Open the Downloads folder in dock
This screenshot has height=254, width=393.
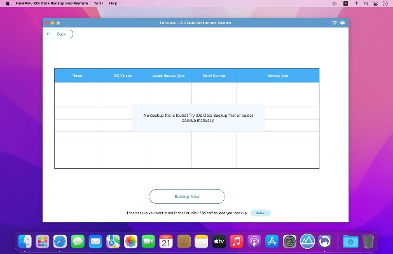[x=350, y=241]
